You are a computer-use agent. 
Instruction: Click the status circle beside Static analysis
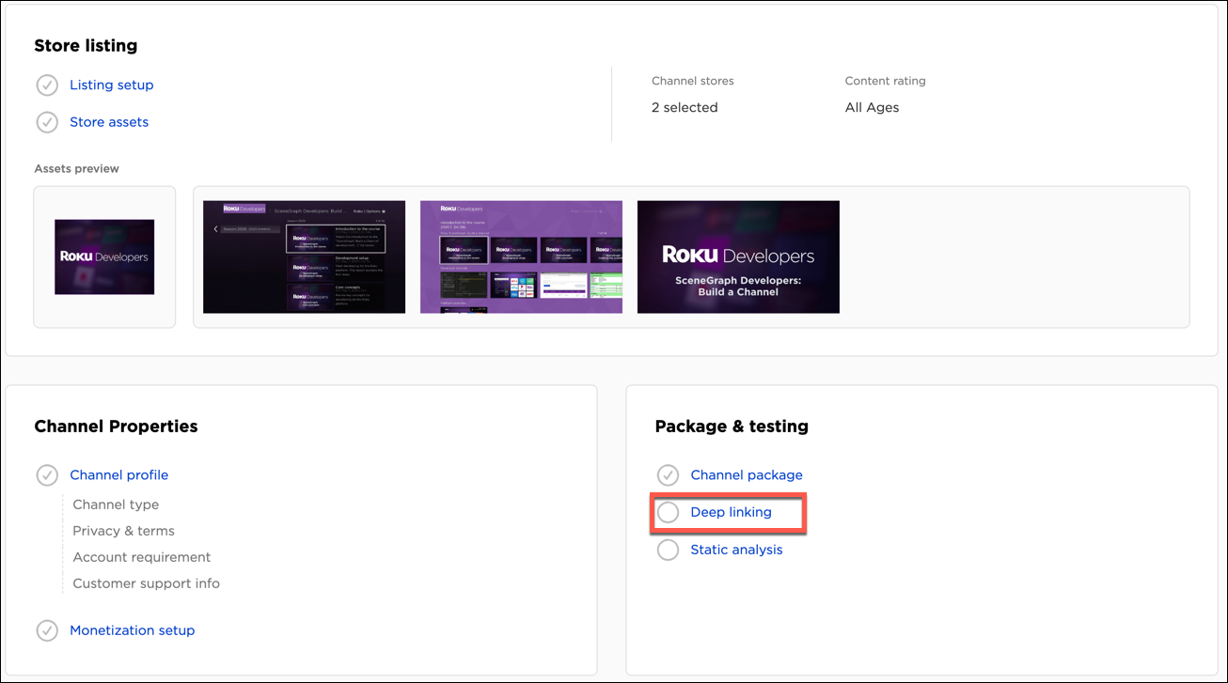pos(668,550)
